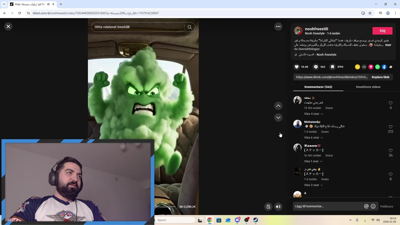Click the Publicera post button

pyautogui.click(x=387, y=207)
